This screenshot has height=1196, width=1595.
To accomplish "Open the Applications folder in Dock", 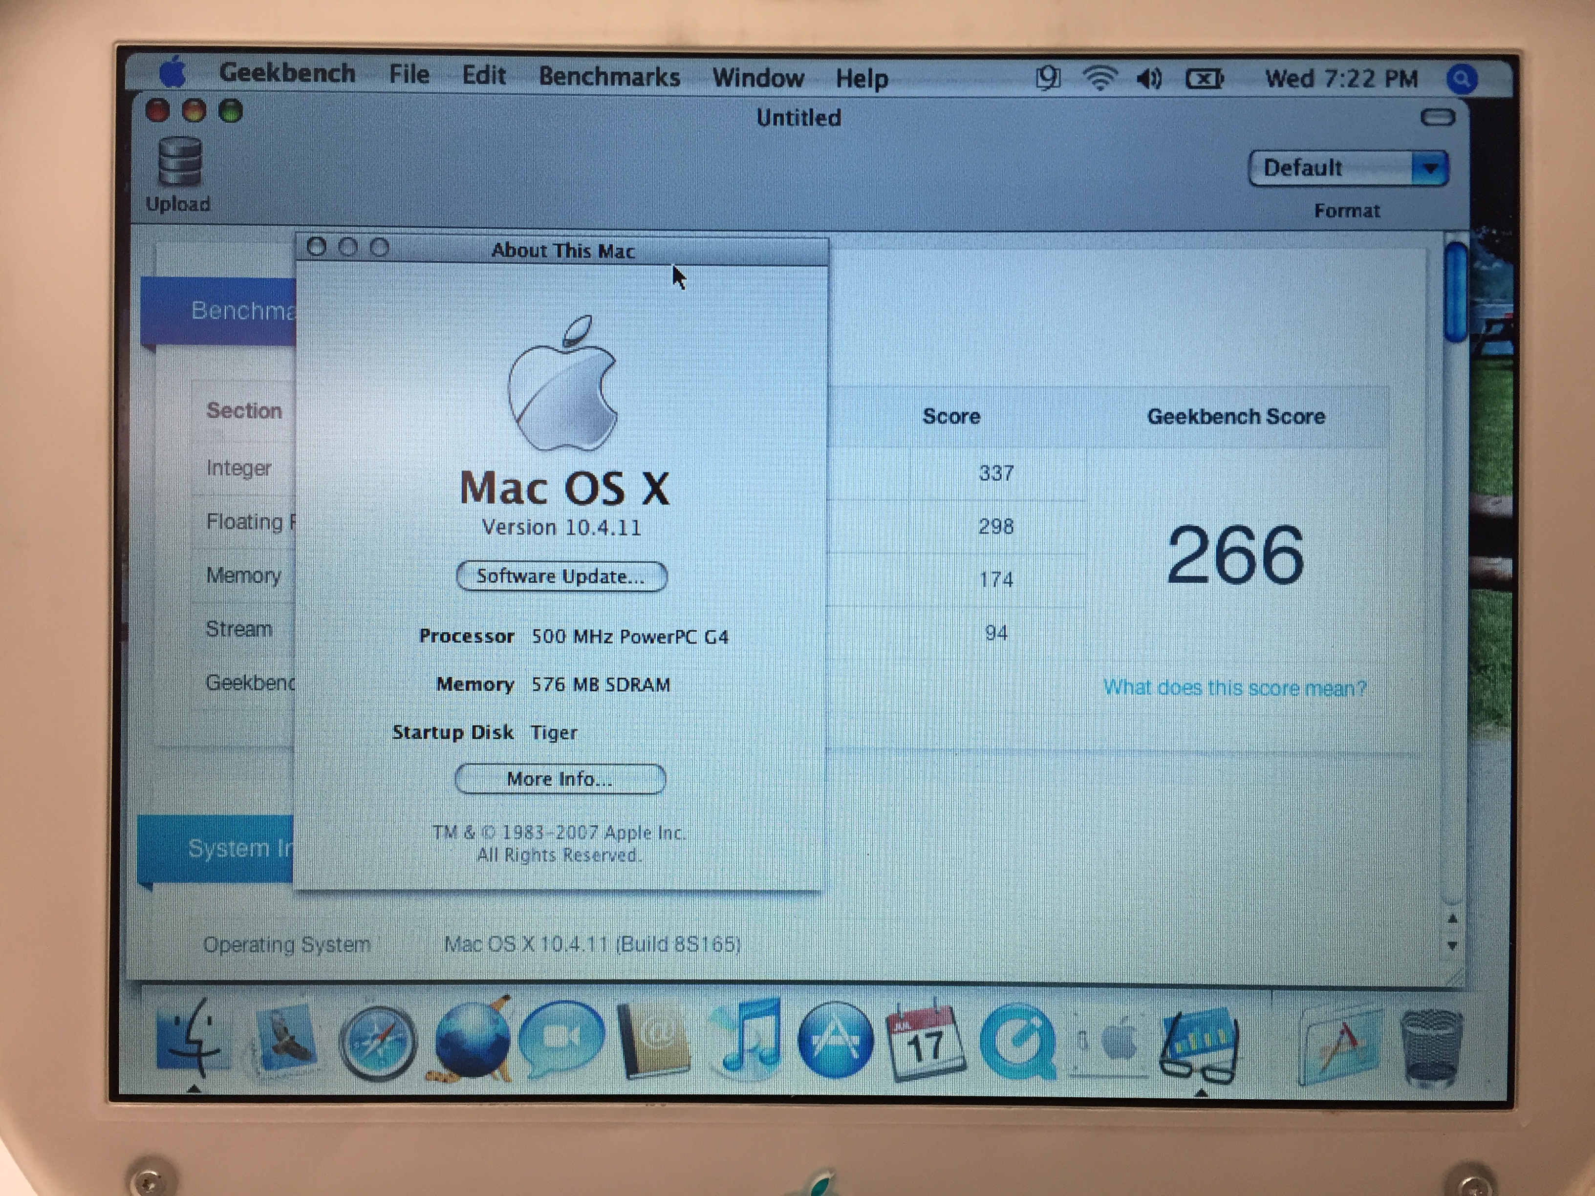I will 1340,1046.
